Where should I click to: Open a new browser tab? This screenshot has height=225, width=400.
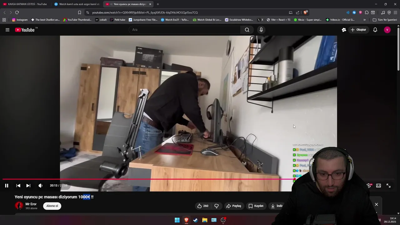(158, 4)
